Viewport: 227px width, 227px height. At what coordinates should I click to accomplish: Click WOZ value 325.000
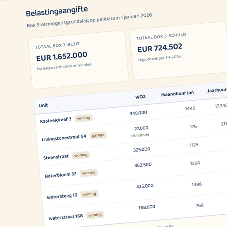click(142, 150)
